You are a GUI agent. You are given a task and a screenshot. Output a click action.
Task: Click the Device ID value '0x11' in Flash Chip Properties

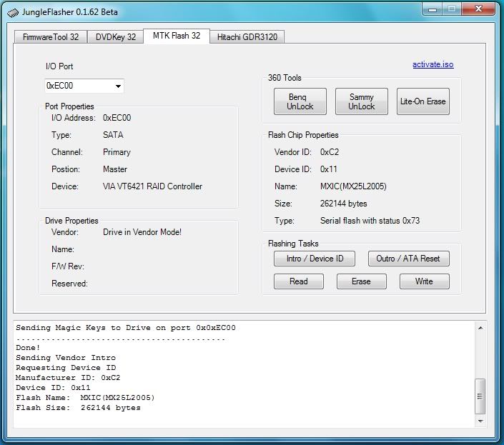point(328,169)
